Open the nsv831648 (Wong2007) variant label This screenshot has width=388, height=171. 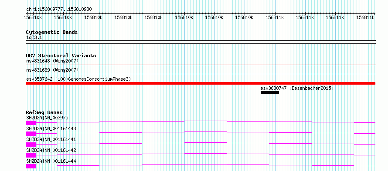click(52, 61)
